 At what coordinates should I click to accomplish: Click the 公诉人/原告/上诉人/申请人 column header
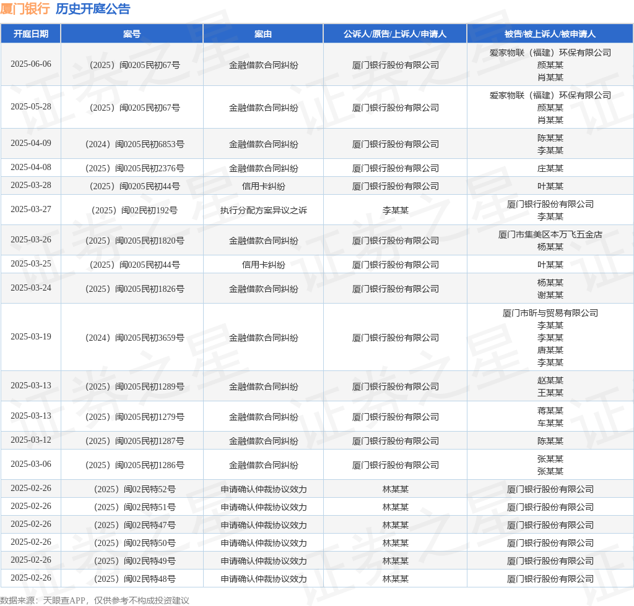395,34
